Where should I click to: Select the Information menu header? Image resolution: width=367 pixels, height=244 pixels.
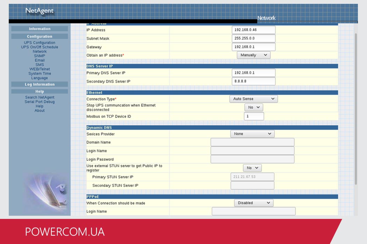point(39,29)
